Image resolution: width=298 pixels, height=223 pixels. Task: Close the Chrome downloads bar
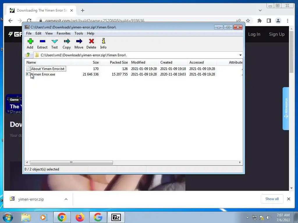click(288, 199)
